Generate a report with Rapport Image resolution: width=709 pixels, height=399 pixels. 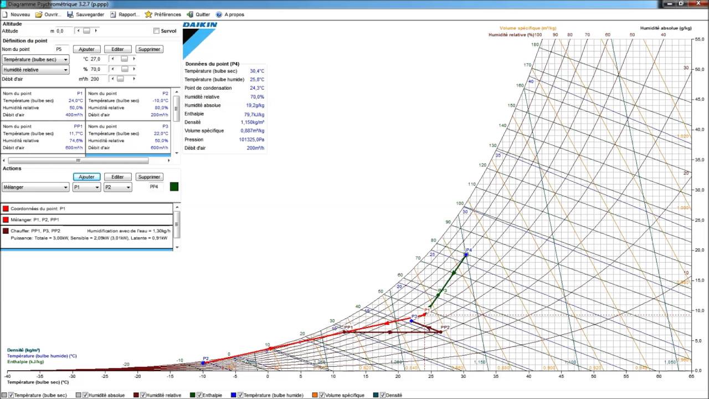click(x=125, y=14)
